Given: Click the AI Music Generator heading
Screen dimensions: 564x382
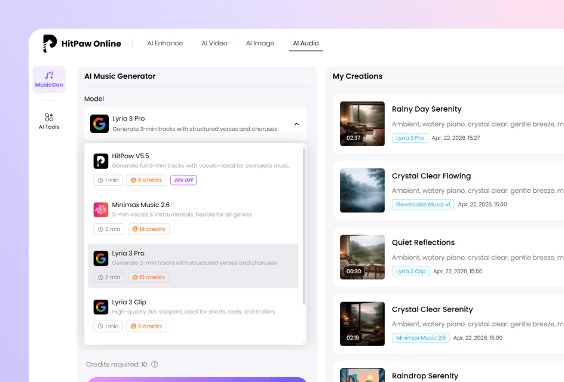Looking at the screenshot, I should coord(119,76).
